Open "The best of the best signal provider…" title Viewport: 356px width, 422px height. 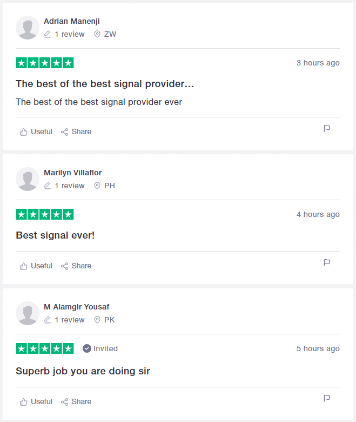click(x=105, y=84)
